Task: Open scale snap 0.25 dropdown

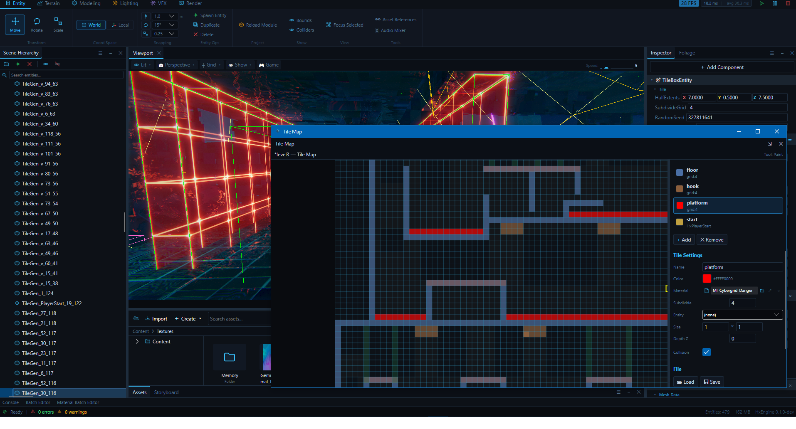Action: [x=165, y=34]
